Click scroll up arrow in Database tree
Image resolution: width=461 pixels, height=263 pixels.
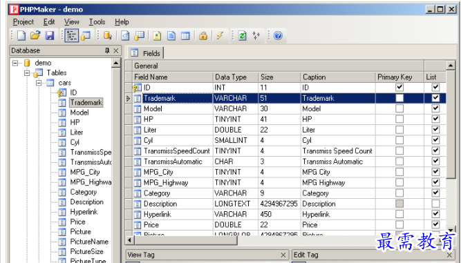(116, 63)
